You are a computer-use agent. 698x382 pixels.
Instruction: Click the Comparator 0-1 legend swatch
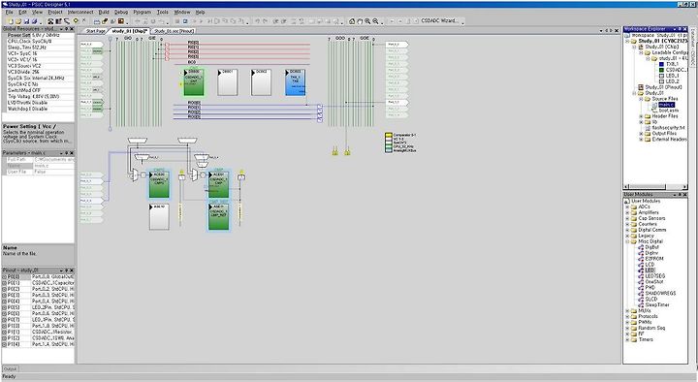click(388, 135)
